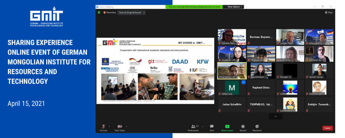
Task: Expand the Participants options arrow
Action: pyautogui.click(x=203, y=127)
